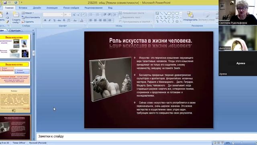257x145 pixels.
Task: Select the Down Arrow block shape icon
Action: 173,17
